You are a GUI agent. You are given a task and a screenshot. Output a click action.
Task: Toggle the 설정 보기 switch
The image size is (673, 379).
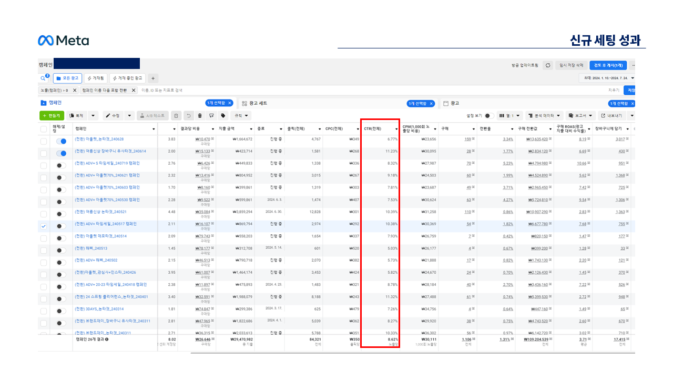click(x=489, y=115)
